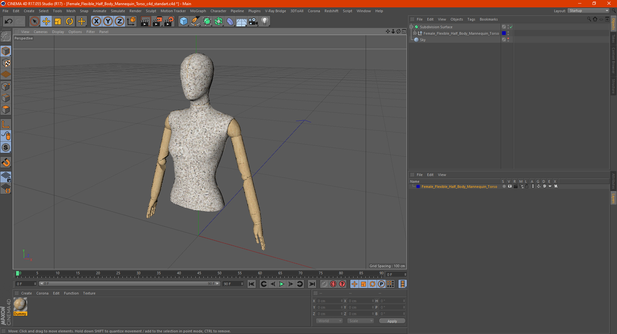
Task: Click Make Editable icon in left toolbar
Action: (6, 37)
